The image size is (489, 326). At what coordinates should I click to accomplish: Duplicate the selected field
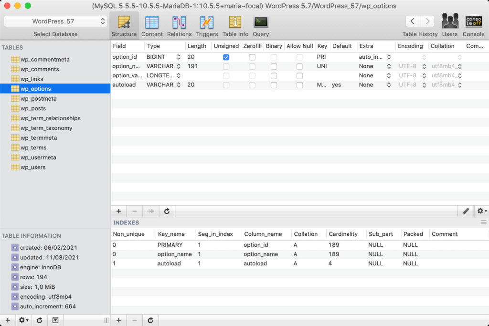pos(150,211)
